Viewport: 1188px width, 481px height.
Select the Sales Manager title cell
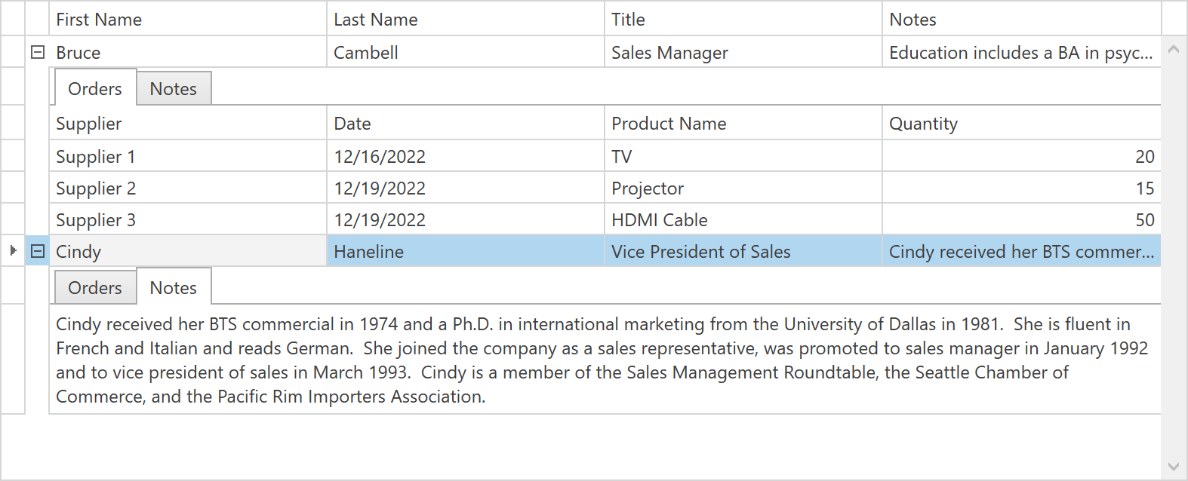pos(743,53)
